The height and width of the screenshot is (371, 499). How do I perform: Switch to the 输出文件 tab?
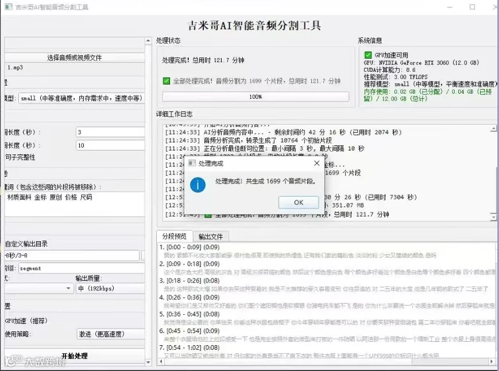pos(211,237)
